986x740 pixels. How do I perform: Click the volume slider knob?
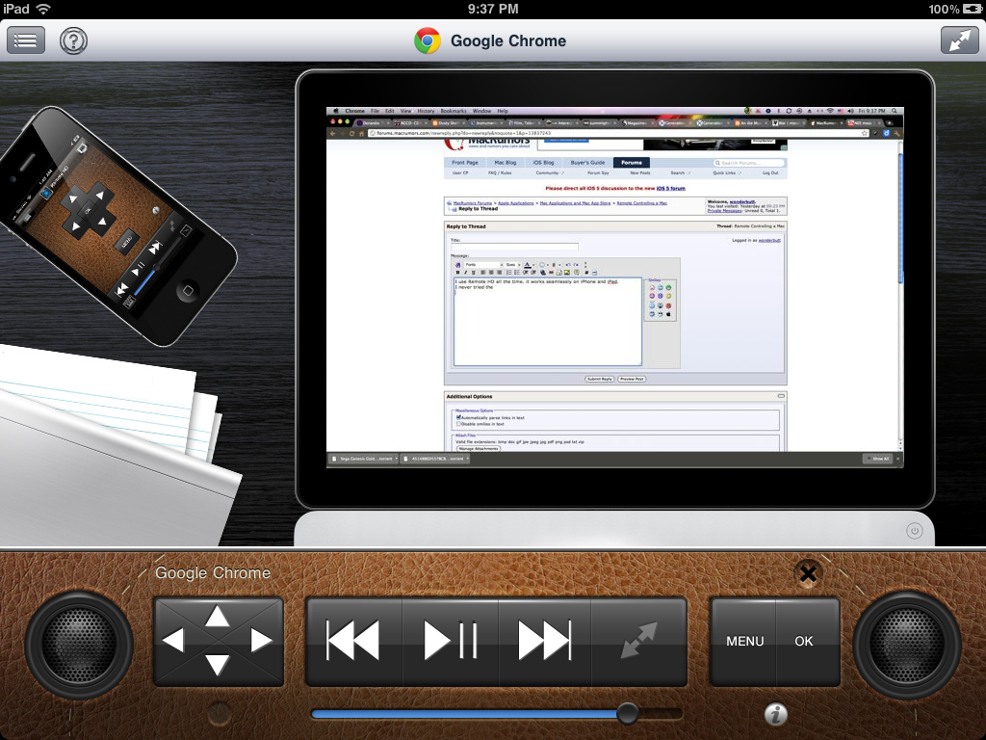coord(627,714)
